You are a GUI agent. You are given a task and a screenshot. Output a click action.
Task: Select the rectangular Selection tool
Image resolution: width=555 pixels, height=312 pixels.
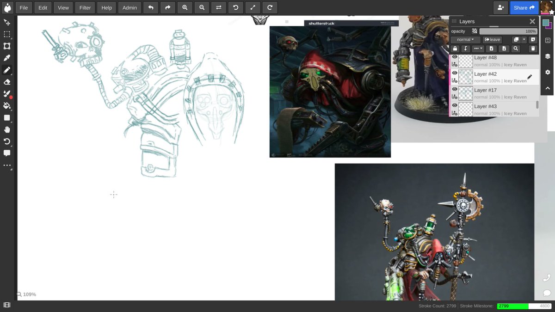(x=7, y=34)
